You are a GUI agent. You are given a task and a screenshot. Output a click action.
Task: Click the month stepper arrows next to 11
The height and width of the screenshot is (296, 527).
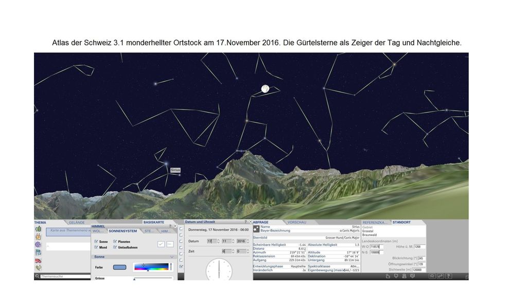pyautogui.click(x=233, y=241)
